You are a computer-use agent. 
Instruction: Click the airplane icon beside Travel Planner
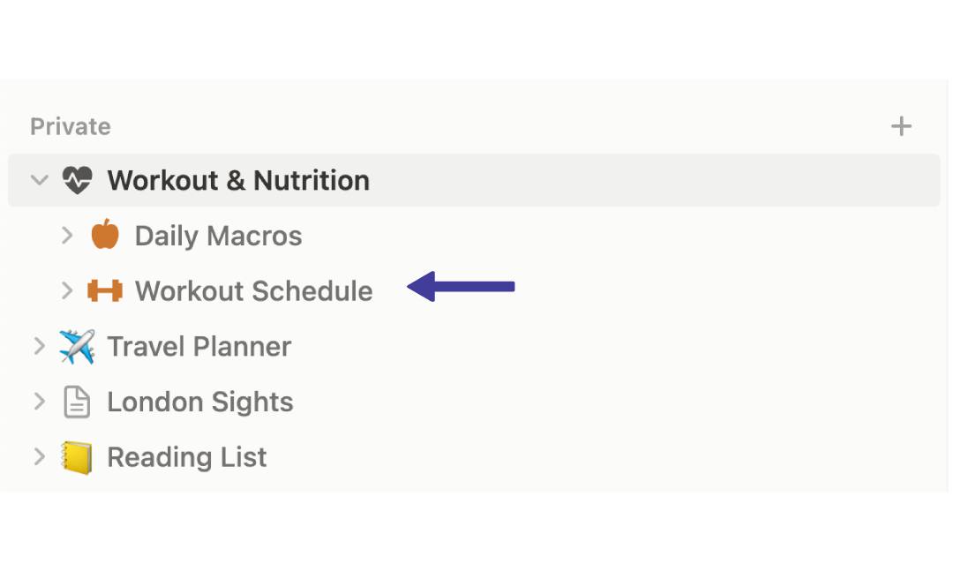click(77, 346)
